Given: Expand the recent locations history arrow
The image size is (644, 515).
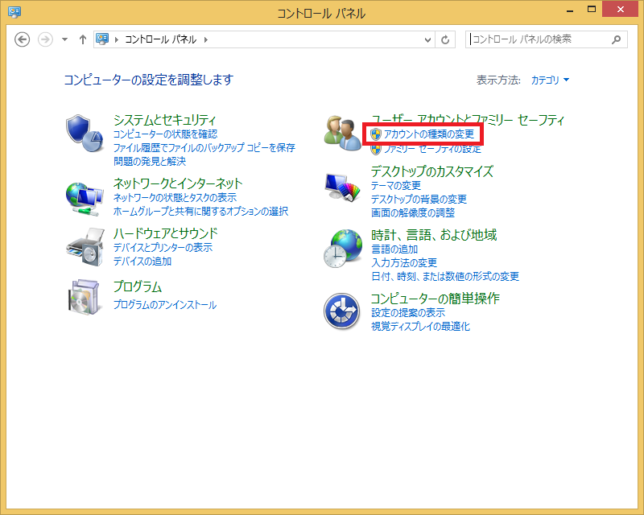Looking at the screenshot, I should [64, 39].
